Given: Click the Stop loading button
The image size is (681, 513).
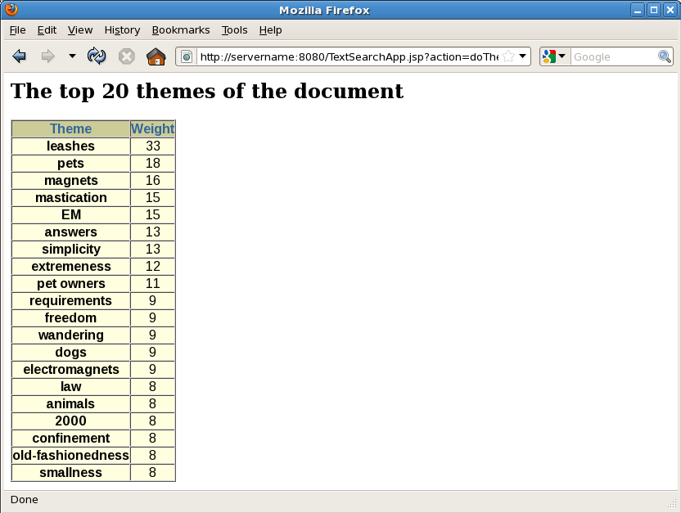Looking at the screenshot, I should pyautogui.click(x=126, y=56).
